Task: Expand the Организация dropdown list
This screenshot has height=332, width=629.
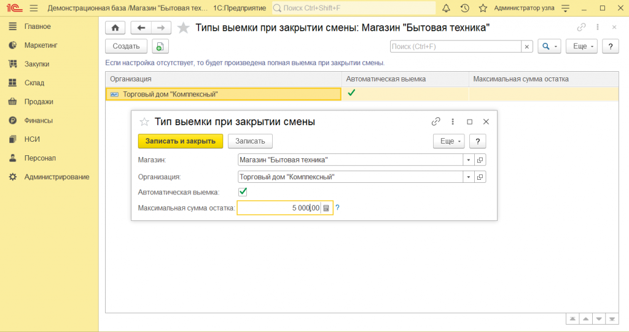Action: tap(469, 177)
